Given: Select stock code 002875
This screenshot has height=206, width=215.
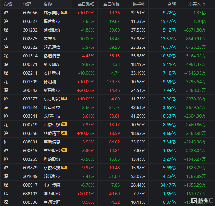Looking at the screenshot, I should coord(30,39).
